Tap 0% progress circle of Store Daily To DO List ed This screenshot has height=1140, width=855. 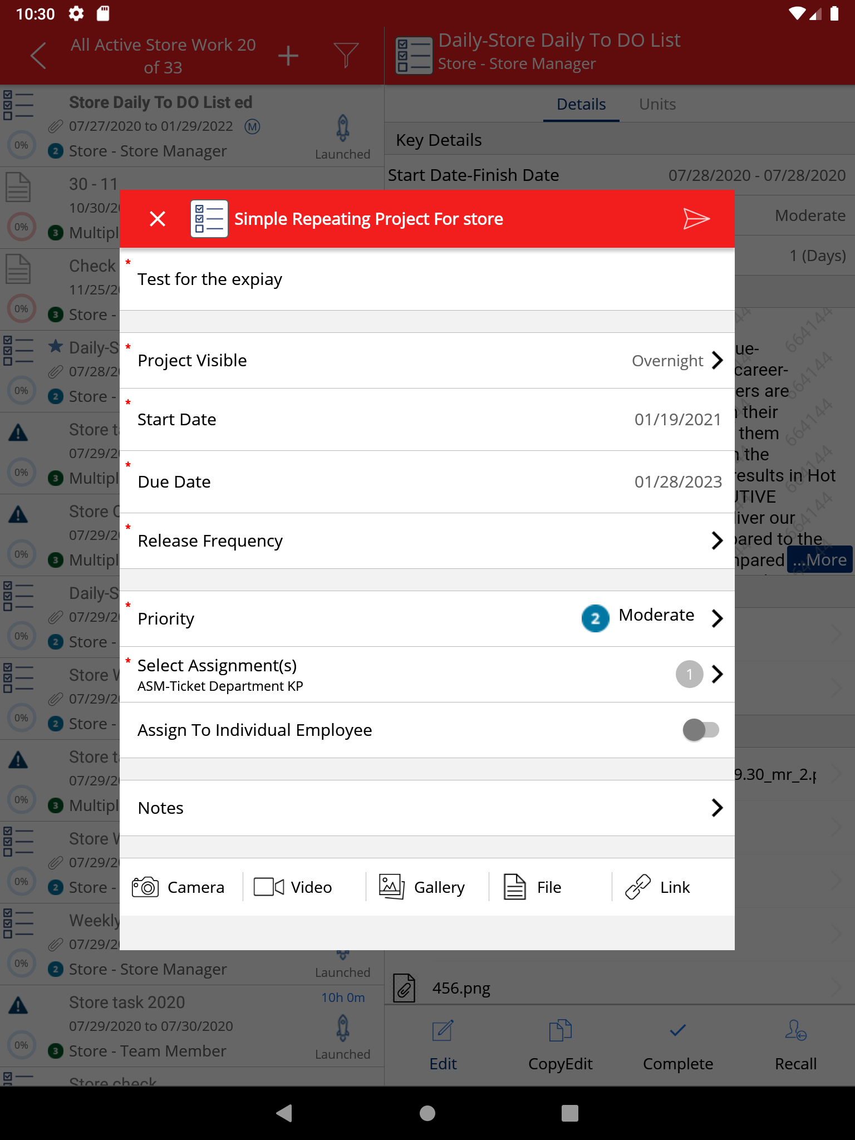click(x=21, y=145)
